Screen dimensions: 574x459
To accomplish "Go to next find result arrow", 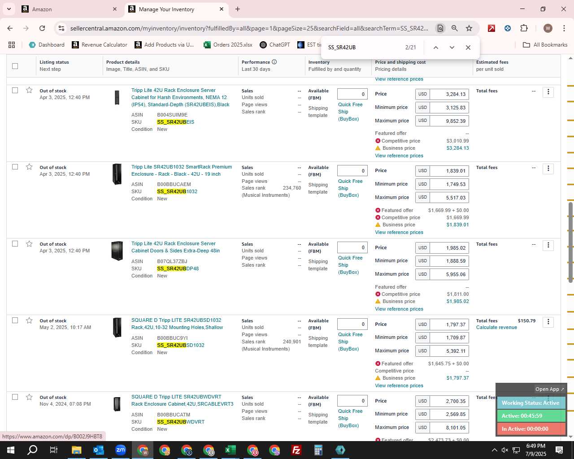I will (452, 48).
